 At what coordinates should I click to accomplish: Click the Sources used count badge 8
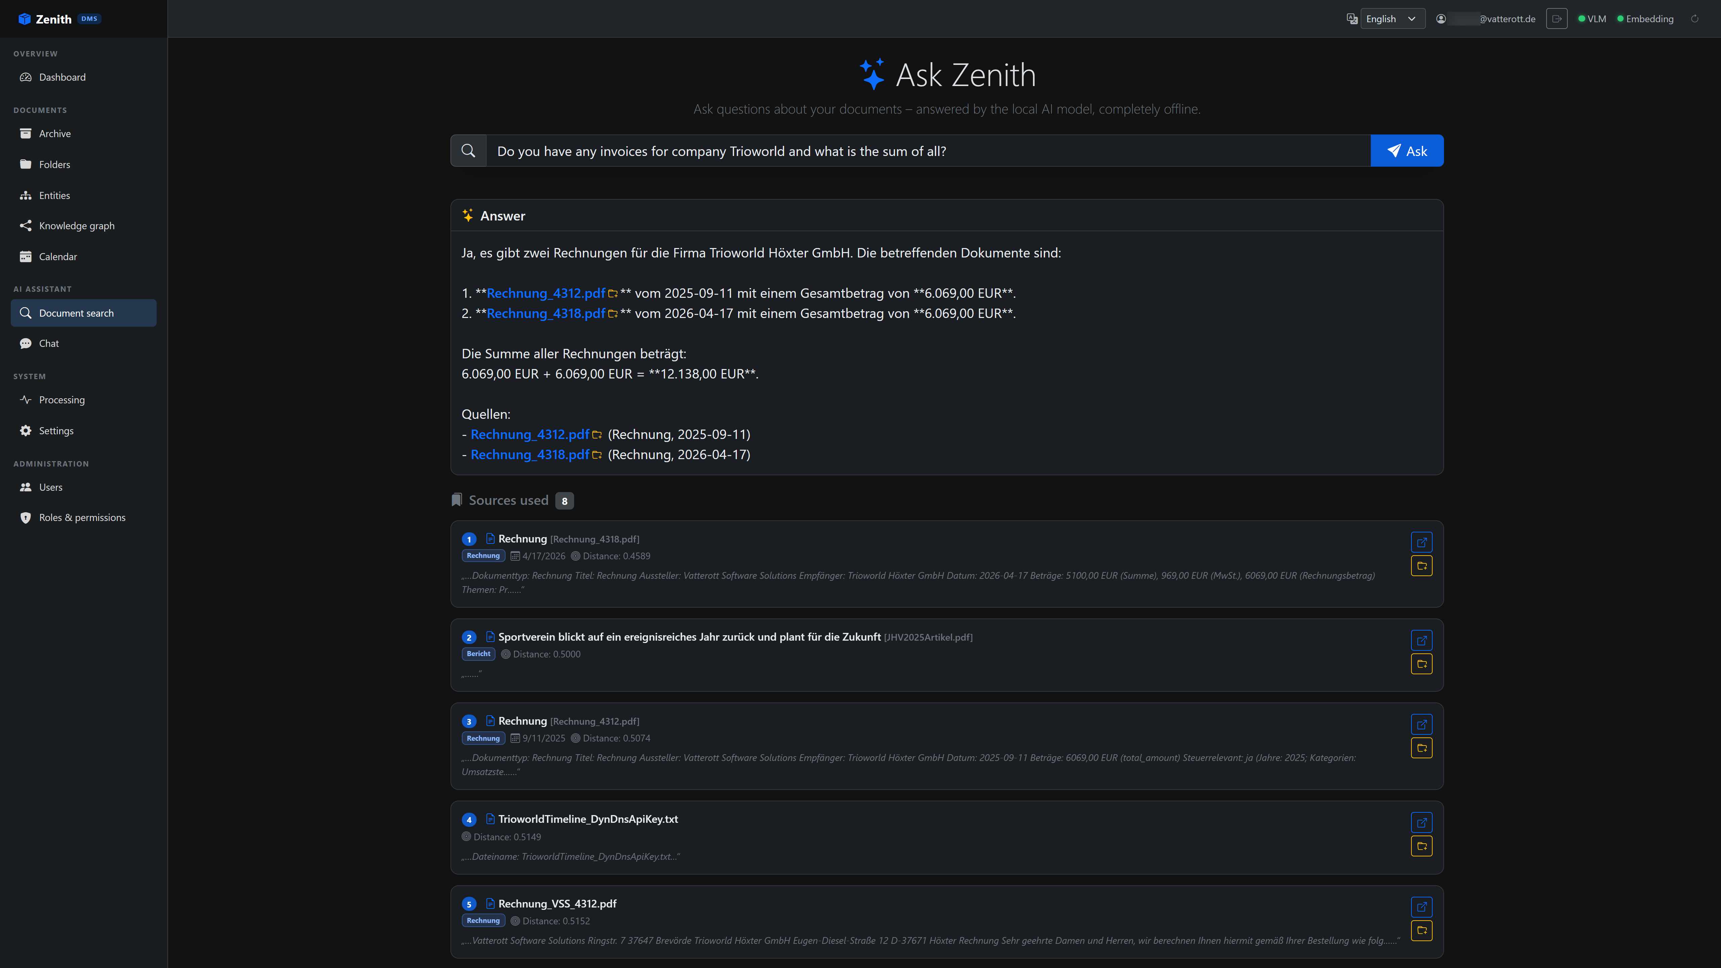[x=565, y=500]
